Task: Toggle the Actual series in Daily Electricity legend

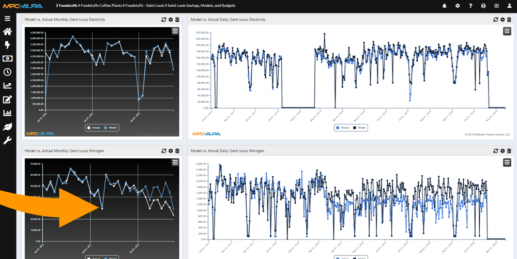Action: pyautogui.click(x=343, y=128)
